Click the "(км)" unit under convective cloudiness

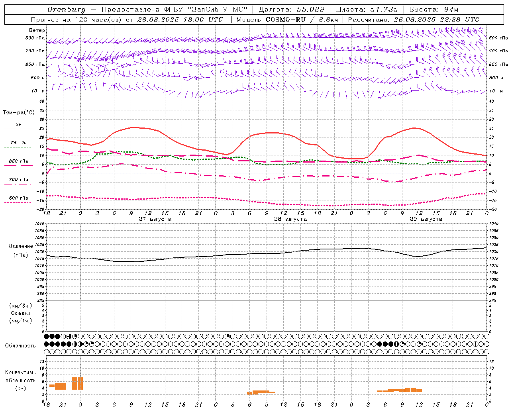(x=21, y=388)
